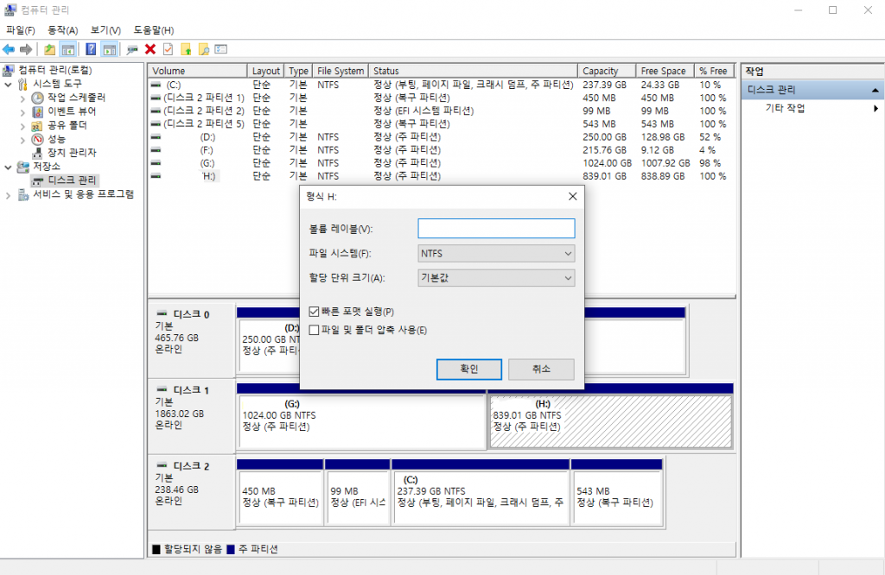Sort by the File System column header
The width and height of the screenshot is (885, 575).
(341, 71)
